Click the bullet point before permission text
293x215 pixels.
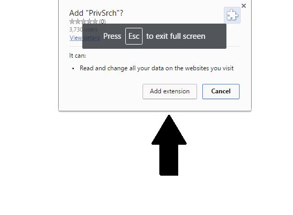point(73,69)
